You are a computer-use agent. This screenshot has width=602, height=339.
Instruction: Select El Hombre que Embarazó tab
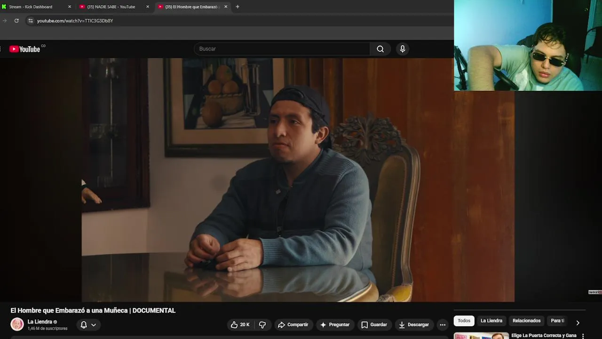193,7
